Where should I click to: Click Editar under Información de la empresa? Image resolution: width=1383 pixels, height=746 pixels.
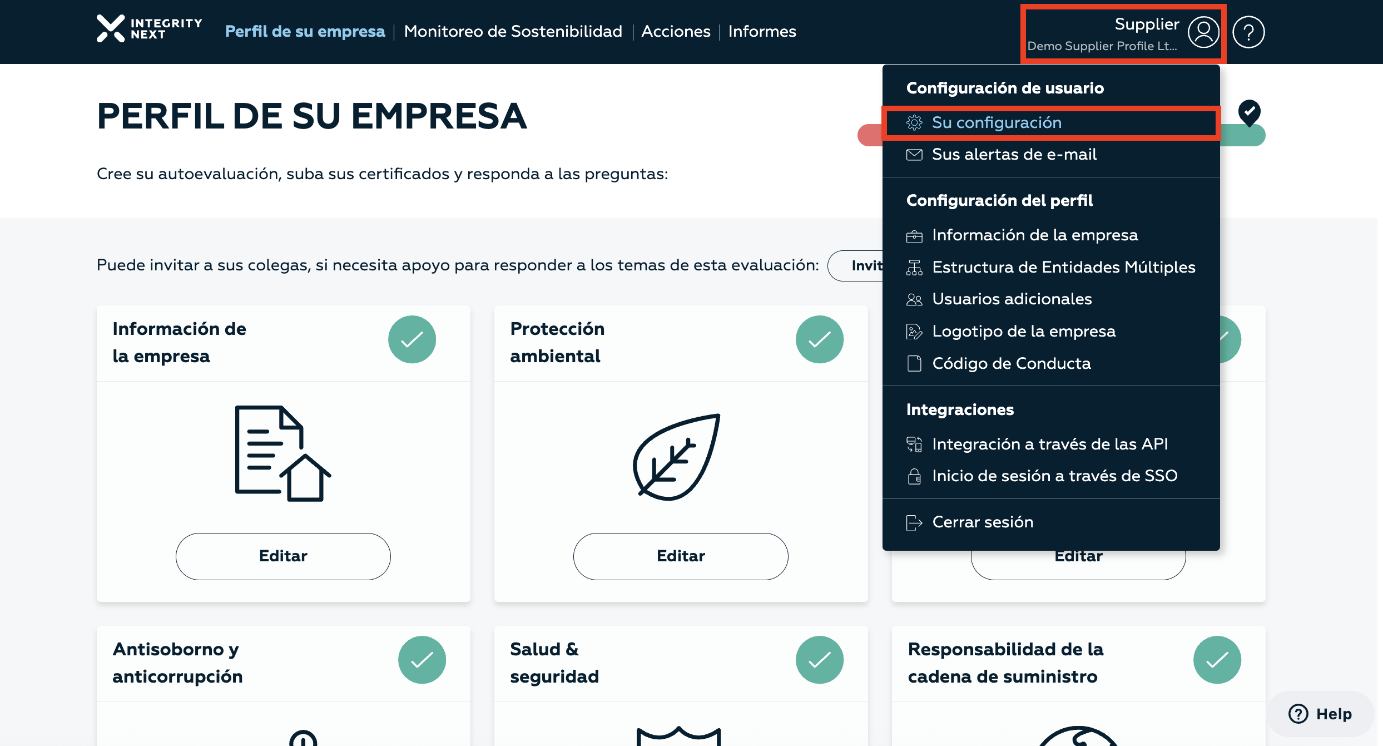(x=283, y=556)
